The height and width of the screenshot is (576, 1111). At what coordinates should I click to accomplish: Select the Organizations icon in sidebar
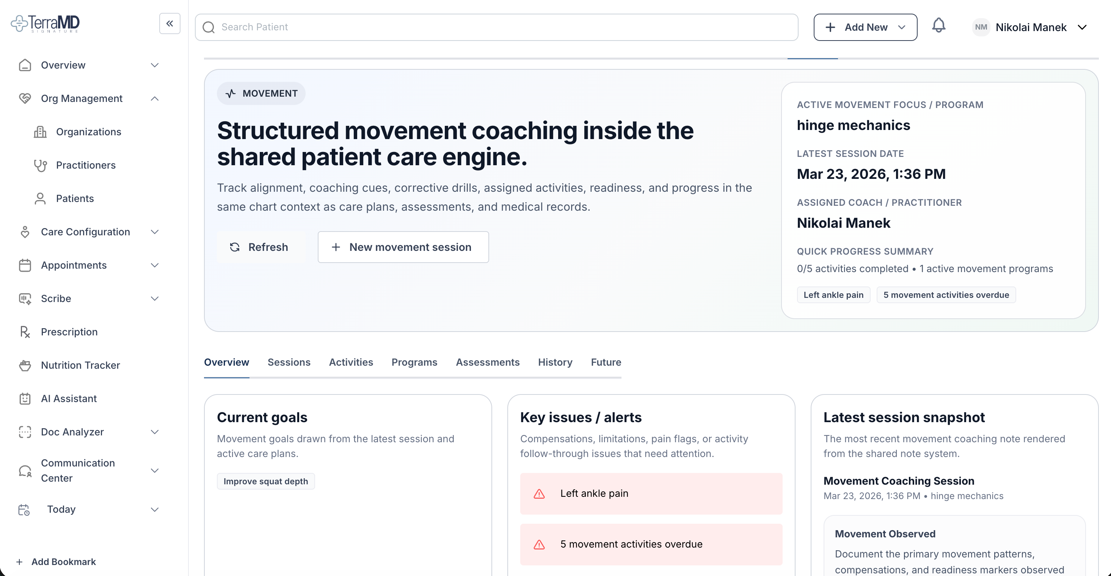tap(40, 131)
